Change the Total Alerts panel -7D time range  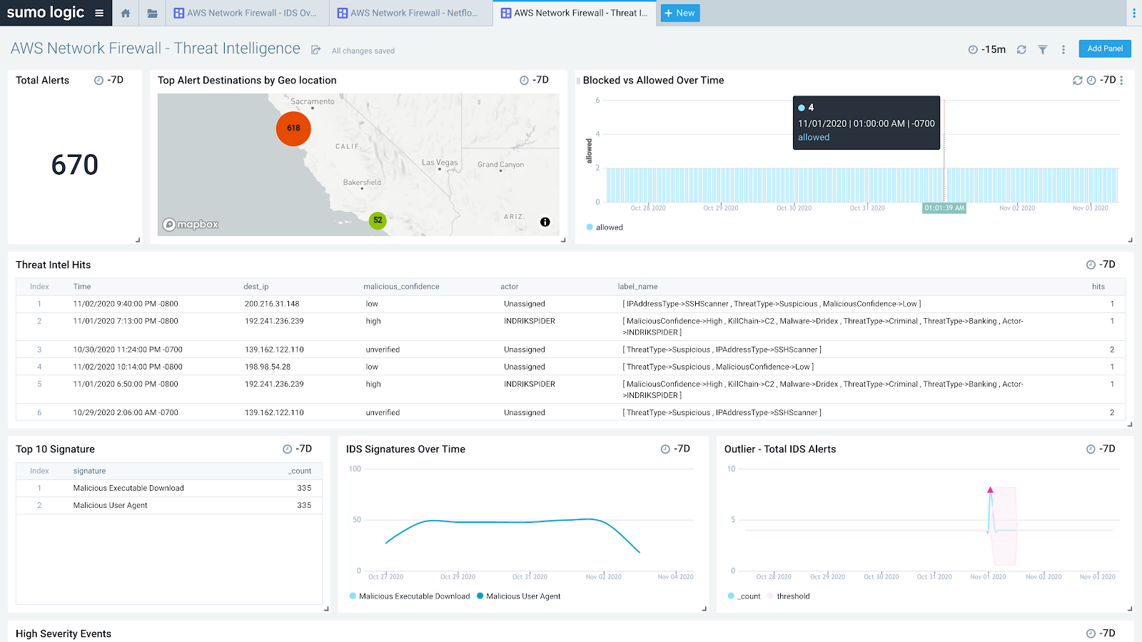109,80
